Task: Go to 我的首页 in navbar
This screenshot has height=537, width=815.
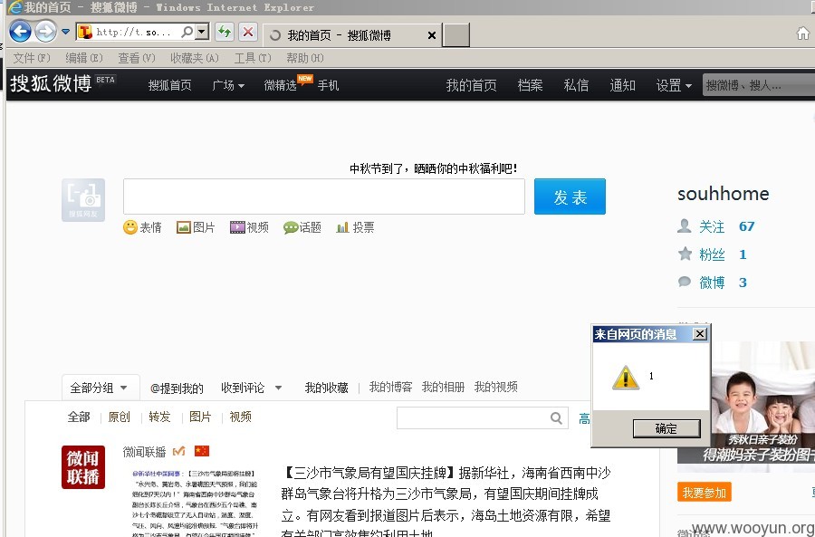Action: pos(472,85)
